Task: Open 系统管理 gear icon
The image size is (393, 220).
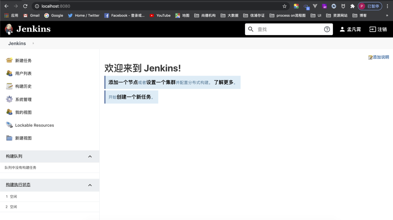Action: [9, 99]
